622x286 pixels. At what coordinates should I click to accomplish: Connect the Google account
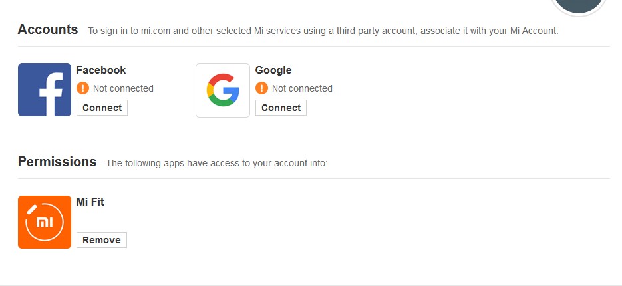(281, 108)
